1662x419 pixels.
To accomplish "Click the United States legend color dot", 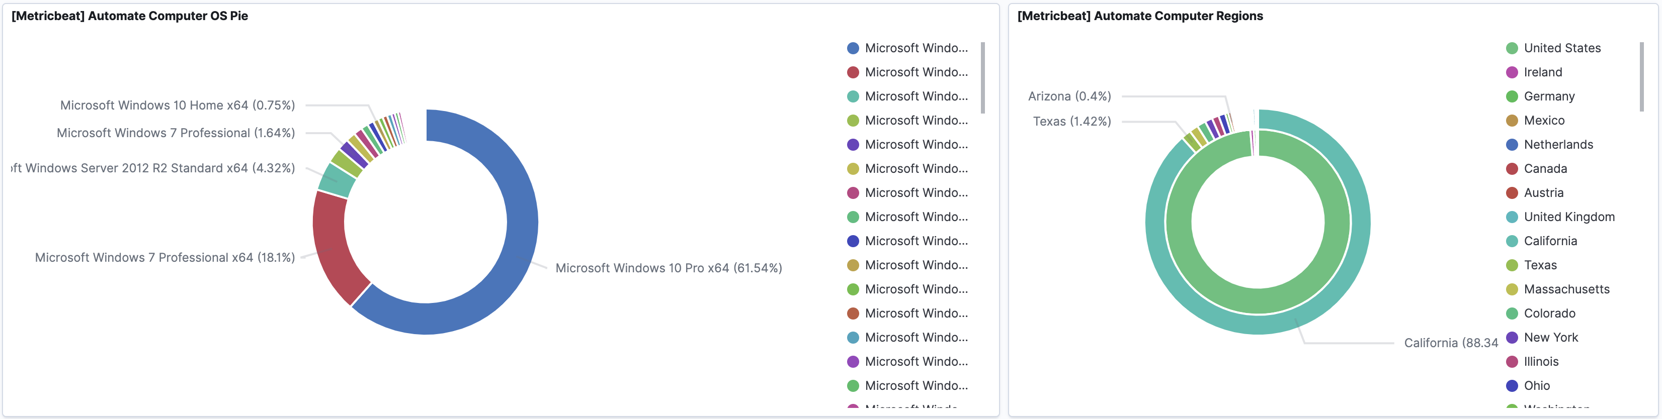I will coord(1511,48).
